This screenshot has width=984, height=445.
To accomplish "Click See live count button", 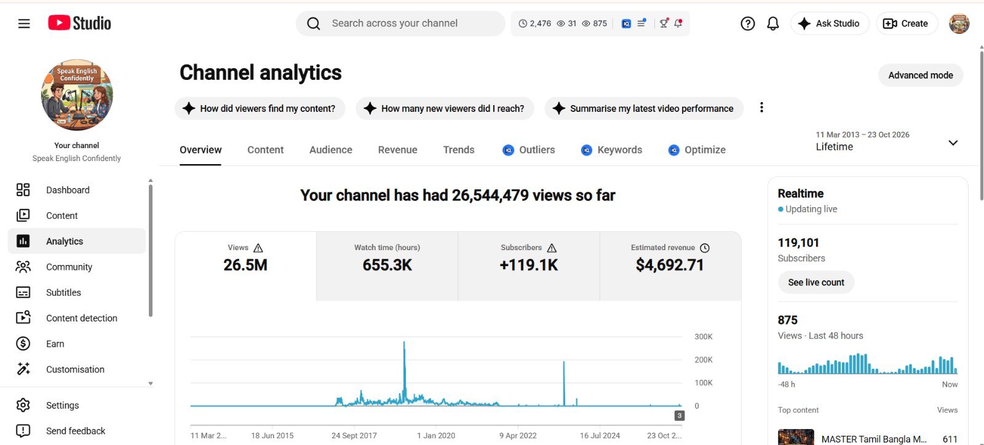I will 816,282.
